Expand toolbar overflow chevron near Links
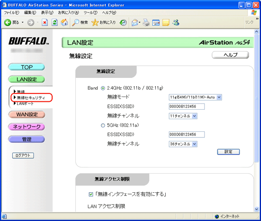261x221 pixels. pos(257,18)
